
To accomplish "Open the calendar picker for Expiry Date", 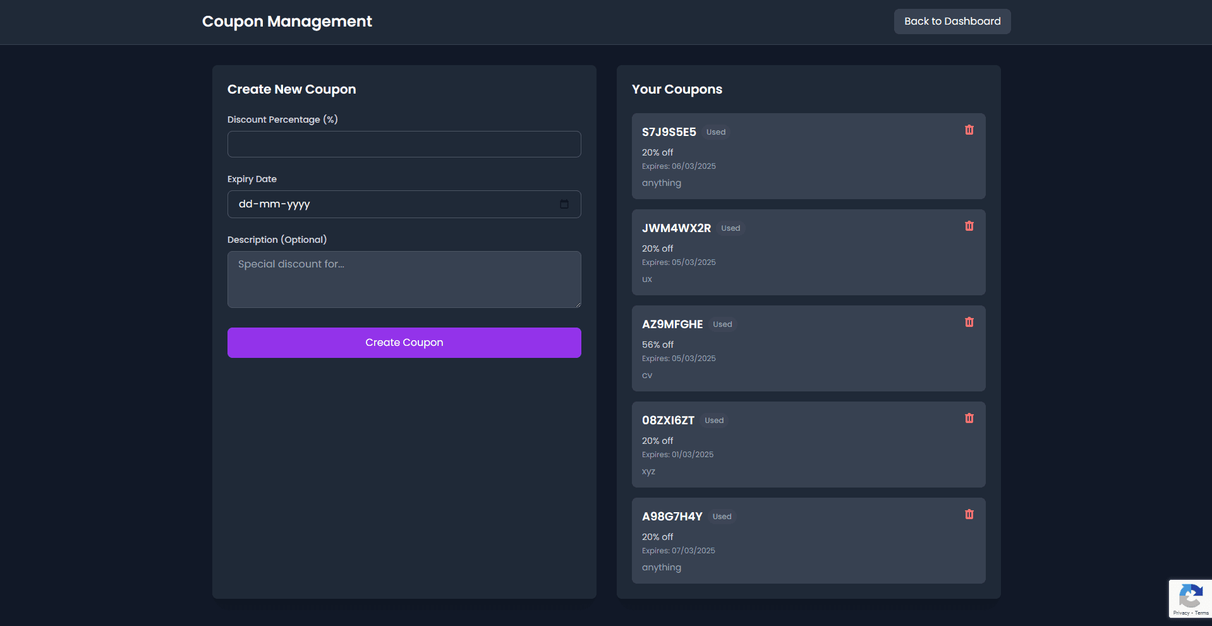I will [x=564, y=204].
